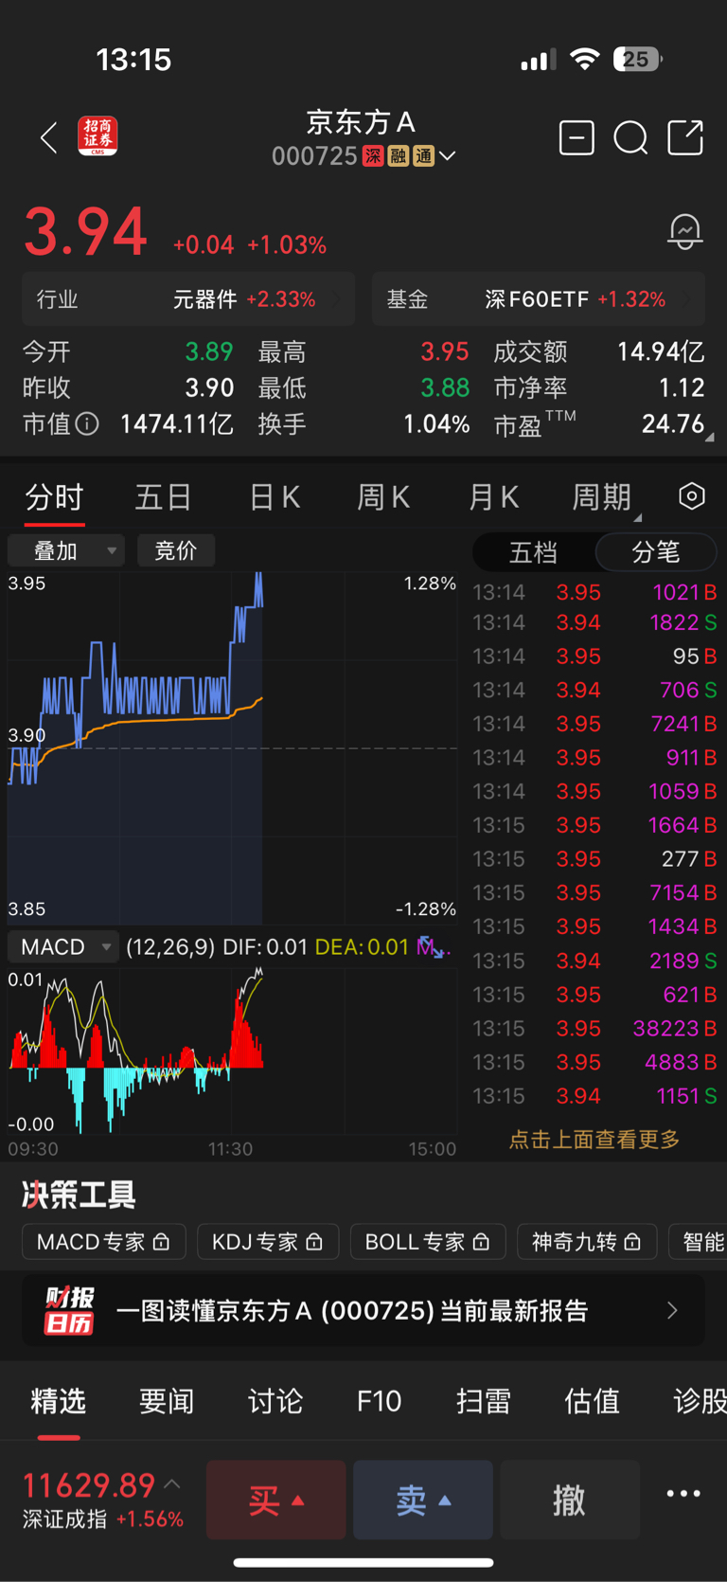Viewport: 727px width, 1582px height.
Task: Switch to 分笔 tick view
Action: point(655,552)
